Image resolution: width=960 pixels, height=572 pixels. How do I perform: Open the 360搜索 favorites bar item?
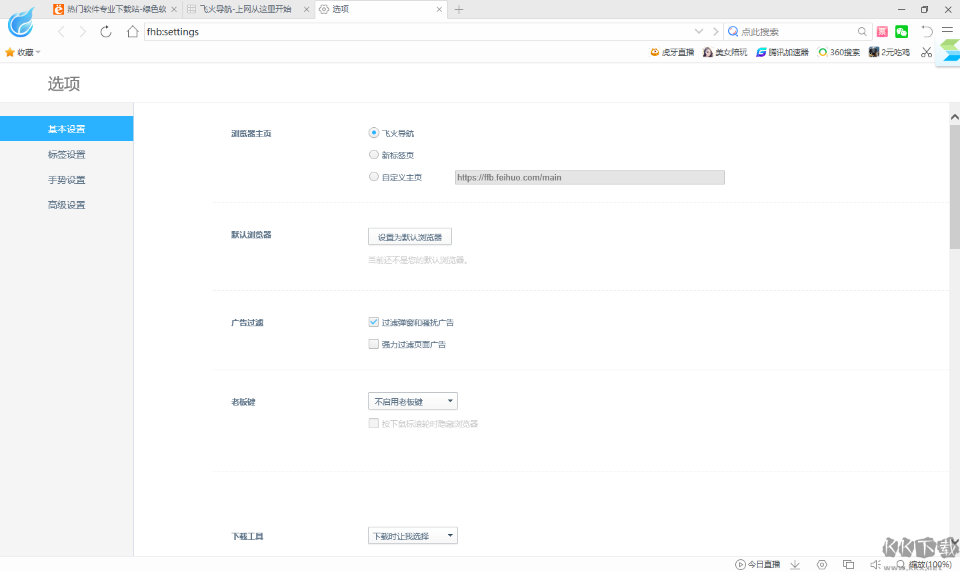(839, 52)
